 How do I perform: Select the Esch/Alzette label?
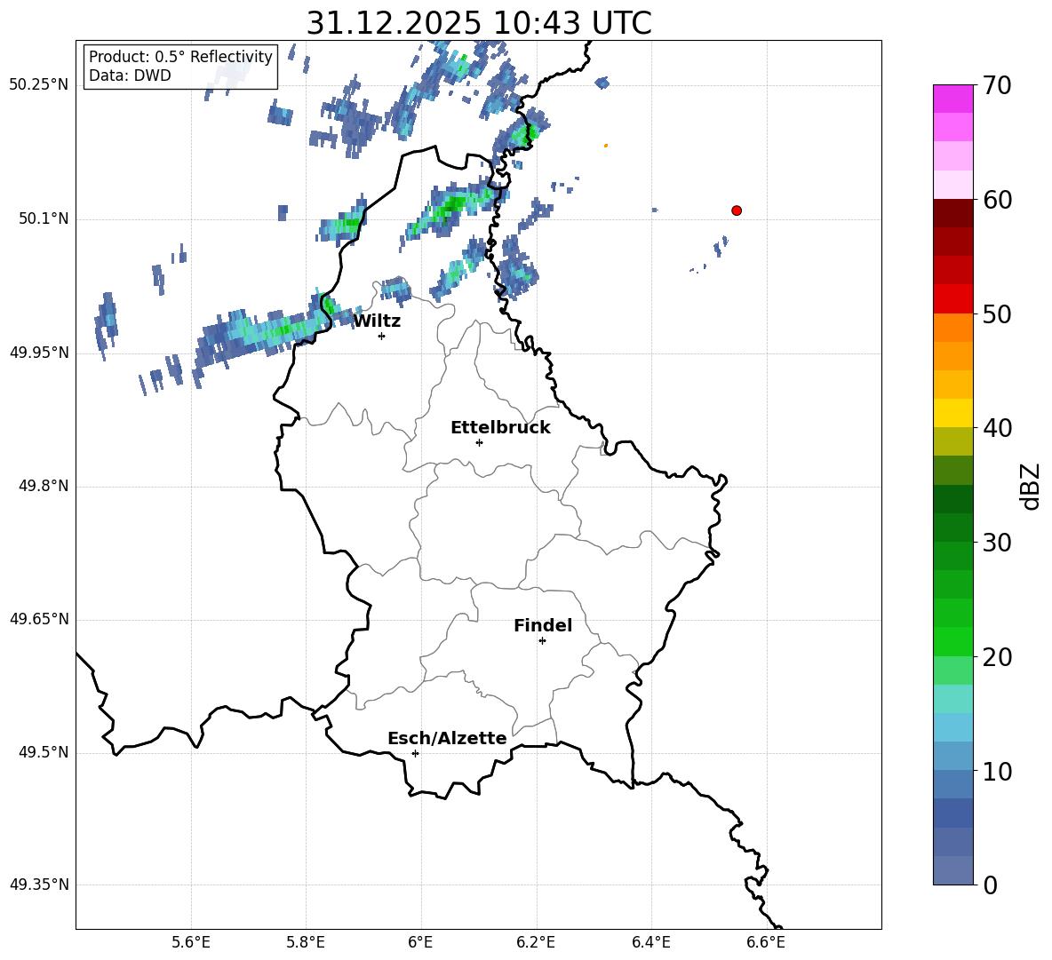(x=447, y=738)
